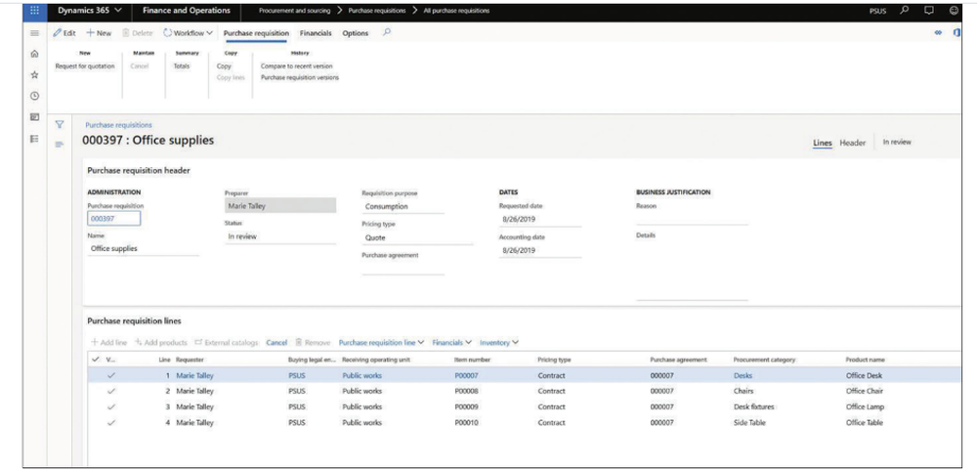
Task: Click All purchase requisitions breadcrumb
Action: pyautogui.click(x=456, y=11)
